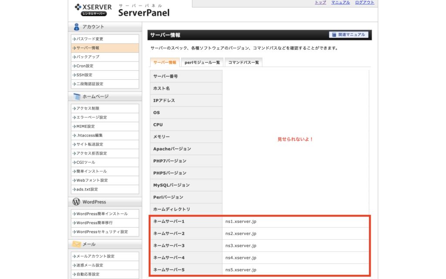Open 自動応答設定 in sidebar
The height and width of the screenshot is (279, 446).
105,274
